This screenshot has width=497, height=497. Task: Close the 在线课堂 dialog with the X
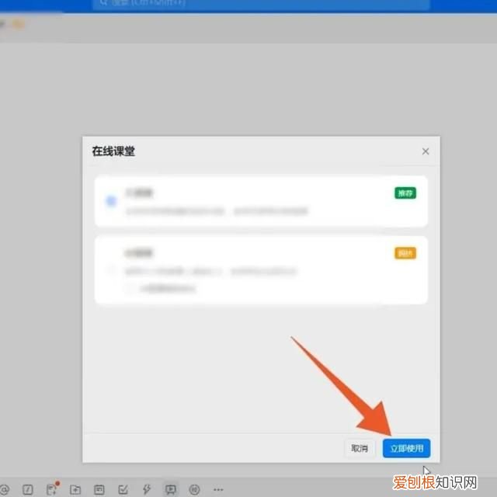(426, 151)
